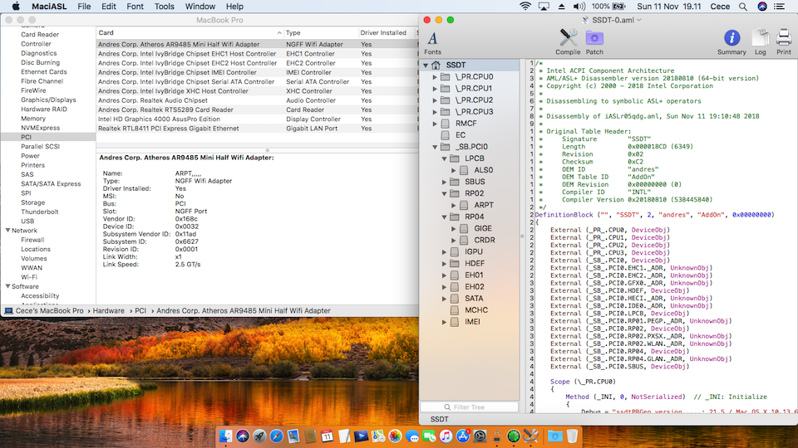
Task: Collapse Software section in System Information sidebar
Action: click(x=7, y=286)
